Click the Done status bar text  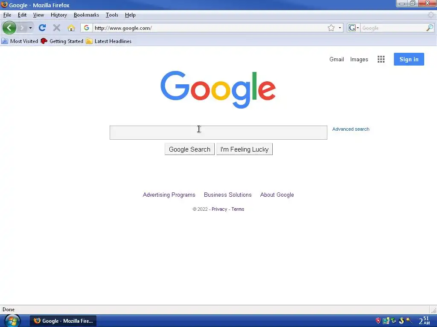tap(9, 310)
